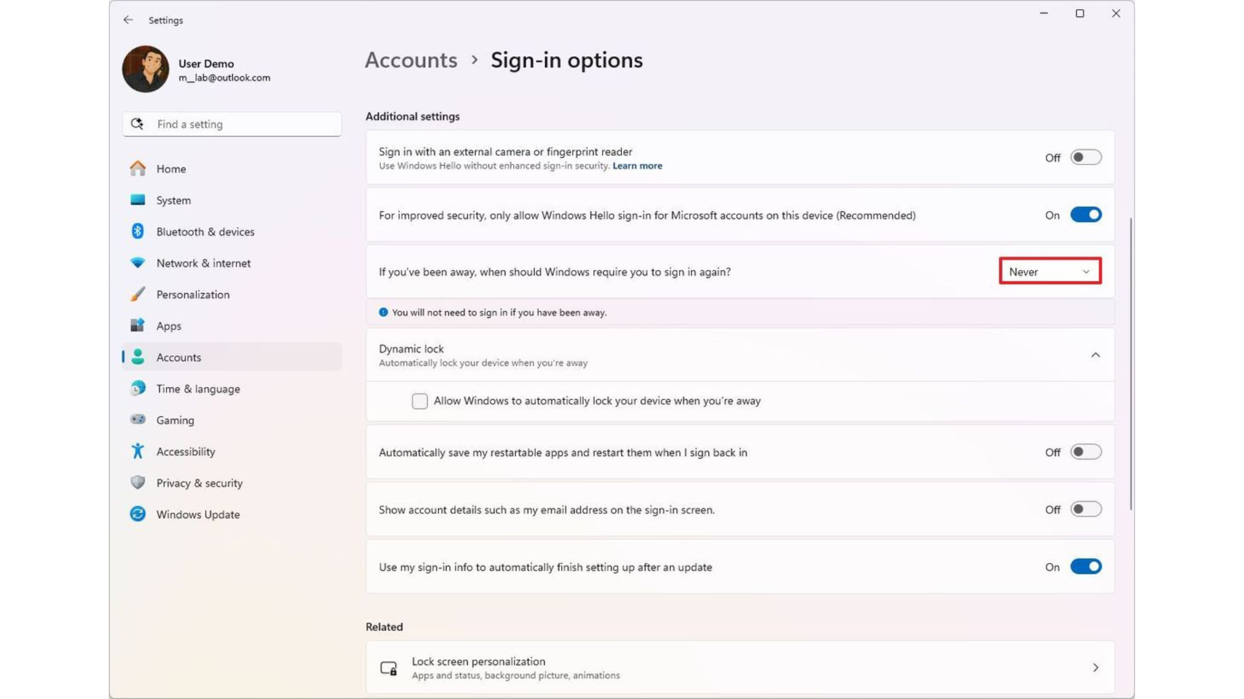Image resolution: width=1244 pixels, height=699 pixels.
Task: Click the Accessibility person icon
Action: [137, 451]
